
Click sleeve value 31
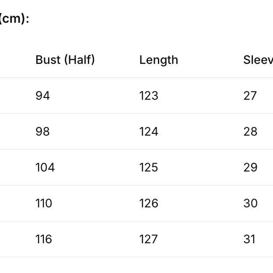tap(249, 239)
